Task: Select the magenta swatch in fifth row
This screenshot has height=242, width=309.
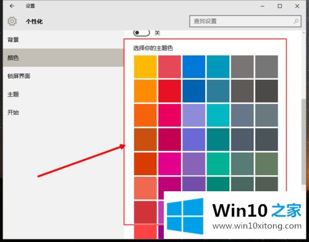Action: point(169,164)
